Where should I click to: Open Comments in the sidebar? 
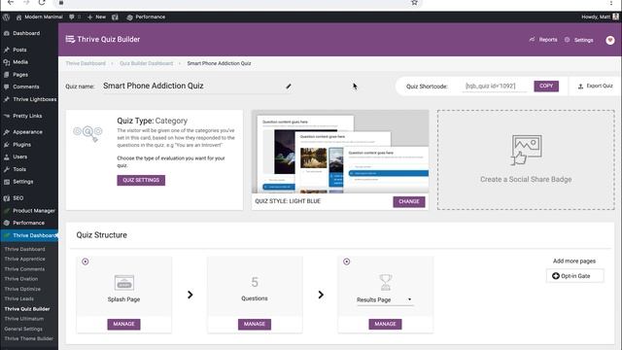[x=26, y=87]
